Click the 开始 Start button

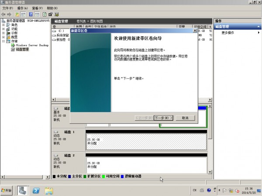pyautogui.click(x=7, y=190)
